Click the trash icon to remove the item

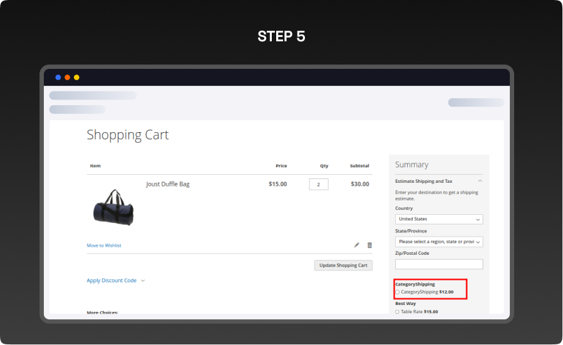[x=369, y=245]
